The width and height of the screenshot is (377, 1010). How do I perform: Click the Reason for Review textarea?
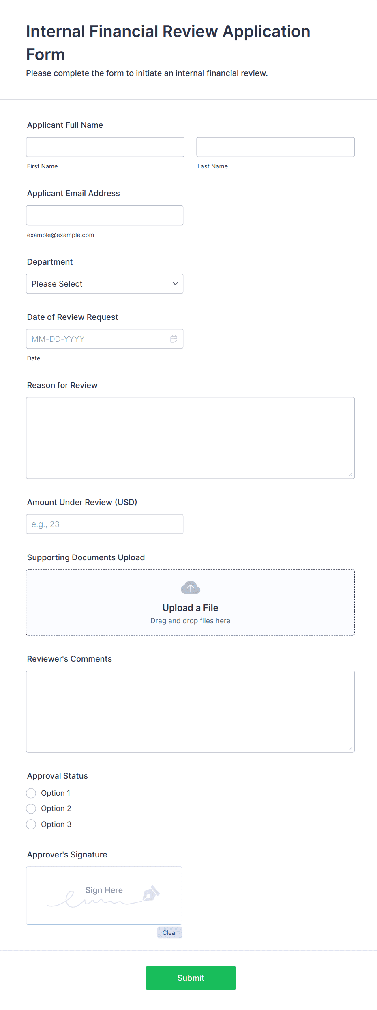(190, 437)
